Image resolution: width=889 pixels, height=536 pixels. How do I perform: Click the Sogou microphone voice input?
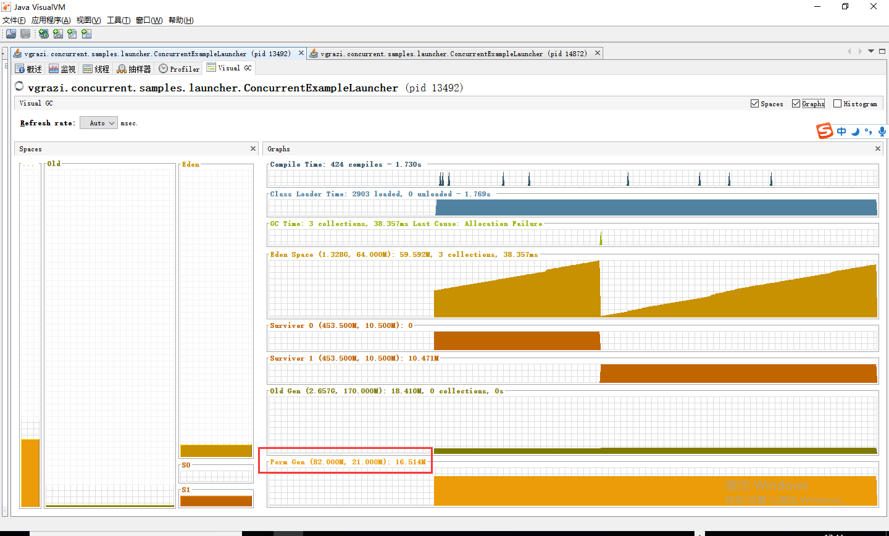[x=882, y=132]
